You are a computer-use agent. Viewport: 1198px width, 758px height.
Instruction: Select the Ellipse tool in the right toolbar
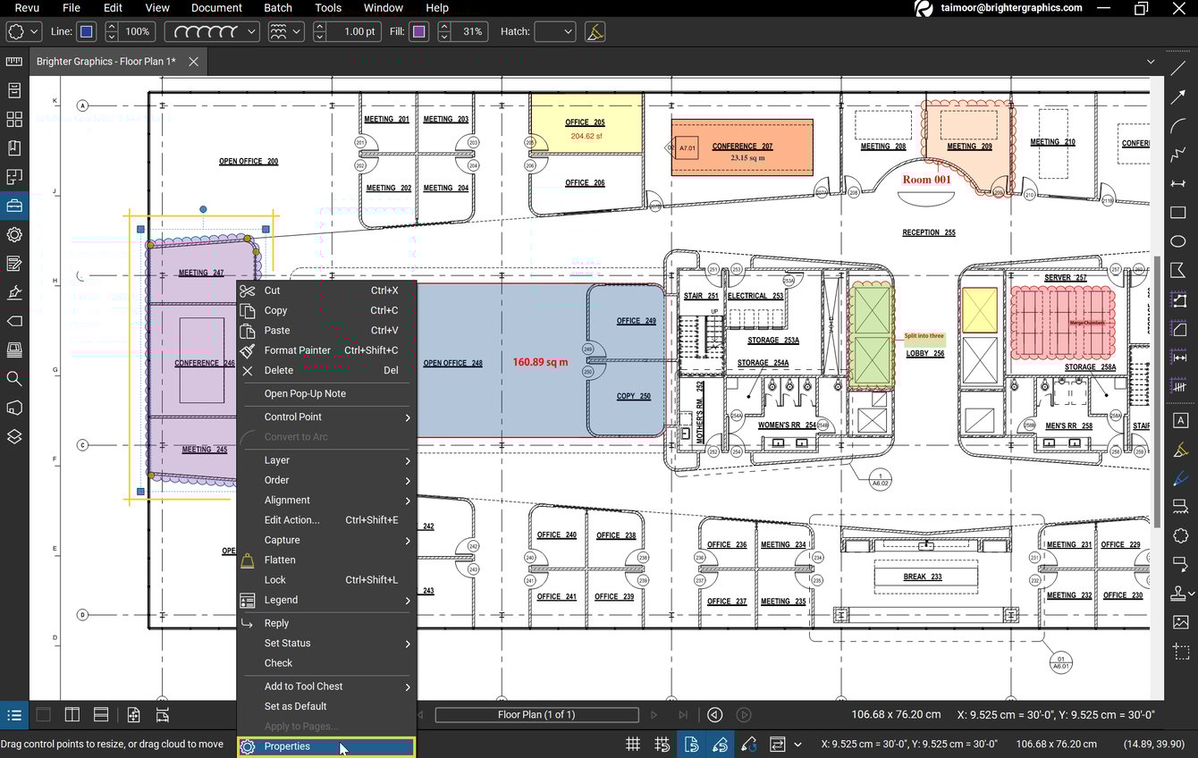(1177, 241)
